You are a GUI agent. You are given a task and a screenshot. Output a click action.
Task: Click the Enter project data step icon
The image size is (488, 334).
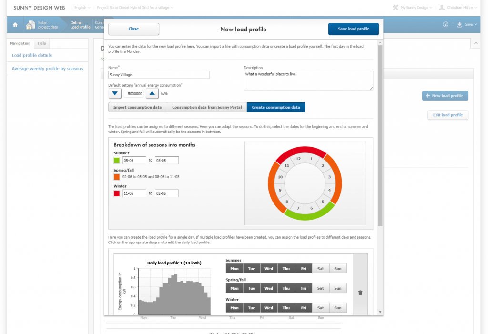coord(31,25)
